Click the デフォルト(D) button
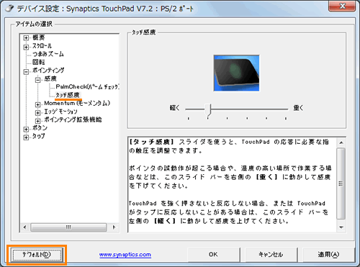 tap(37, 255)
